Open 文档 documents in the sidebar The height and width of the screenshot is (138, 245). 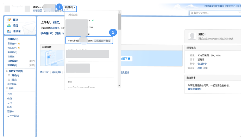(x=10, y=103)
